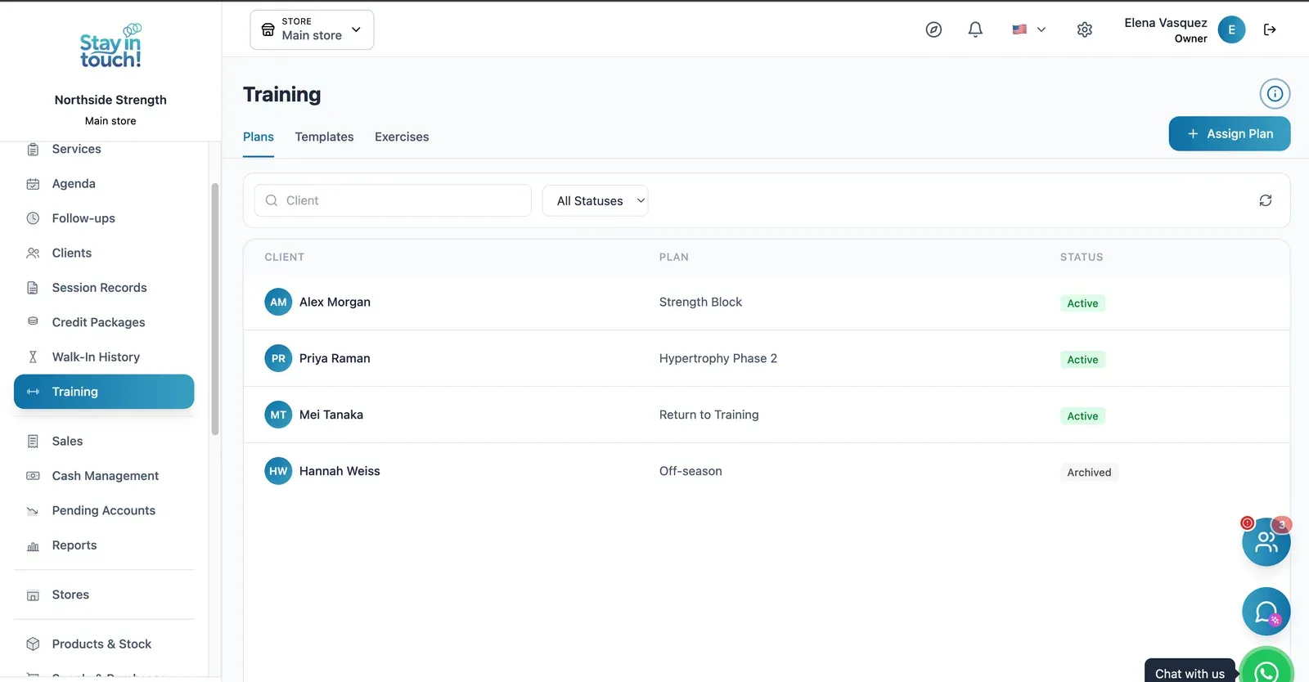This screenshot has width=1309, height=682.
Task: Open the compass explore icon in header
Action: click(x=933, y=29)
